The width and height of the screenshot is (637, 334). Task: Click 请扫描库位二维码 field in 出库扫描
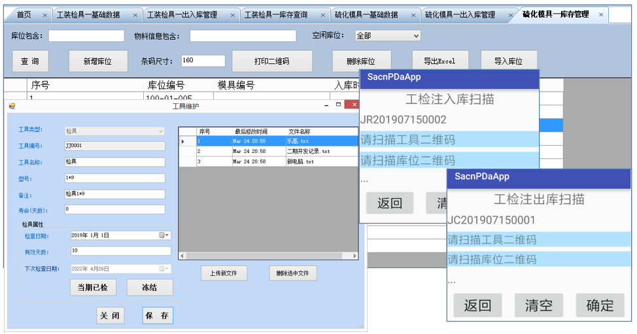(x=539, y=259)
